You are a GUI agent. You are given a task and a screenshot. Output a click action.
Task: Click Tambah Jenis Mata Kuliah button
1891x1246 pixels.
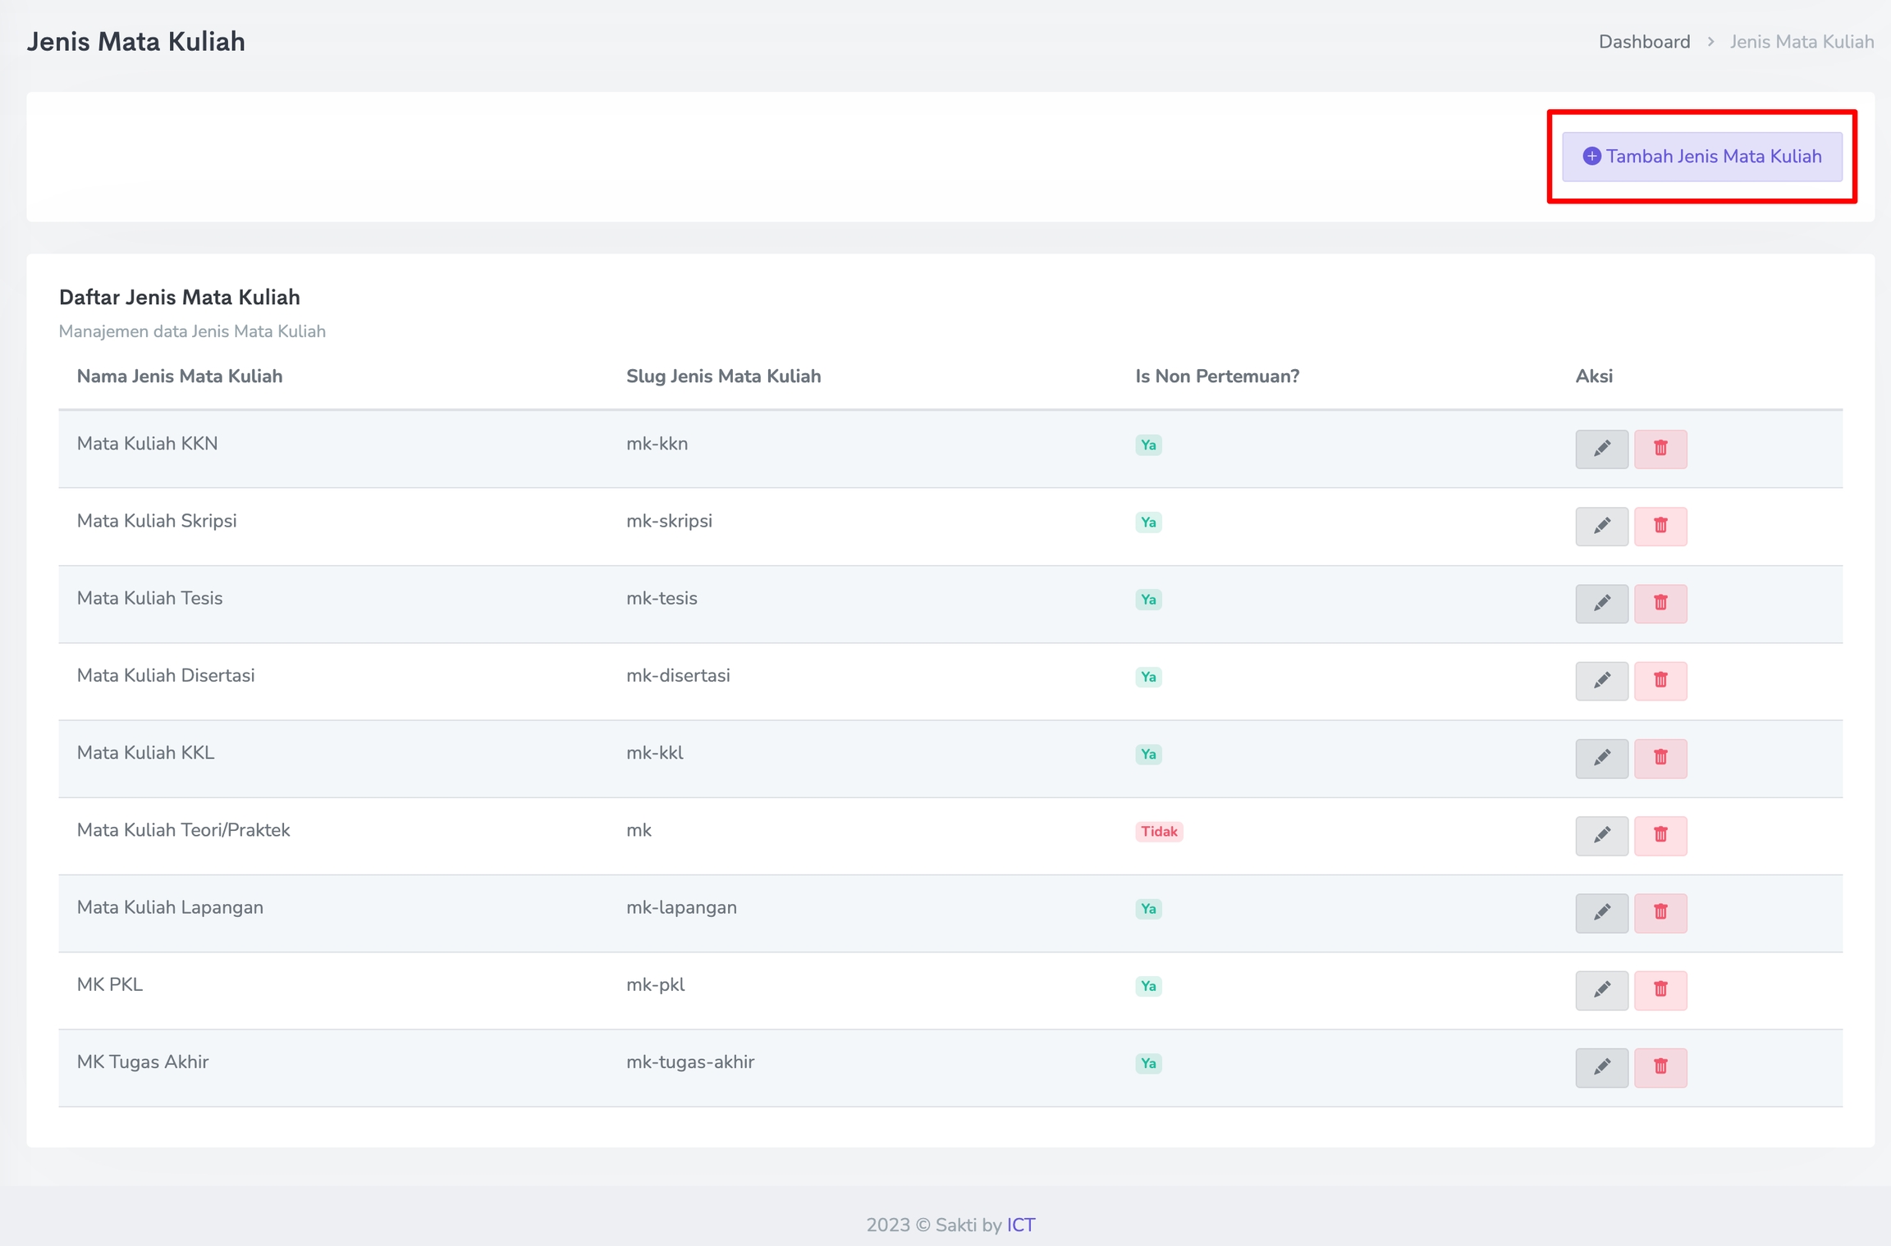[1701, 157]
